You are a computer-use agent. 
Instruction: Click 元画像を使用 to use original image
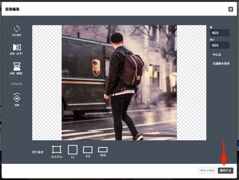coord(221,63)
